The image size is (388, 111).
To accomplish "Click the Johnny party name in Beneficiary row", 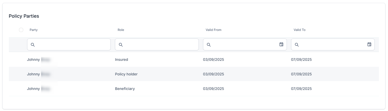I will (x=34, y=89).
